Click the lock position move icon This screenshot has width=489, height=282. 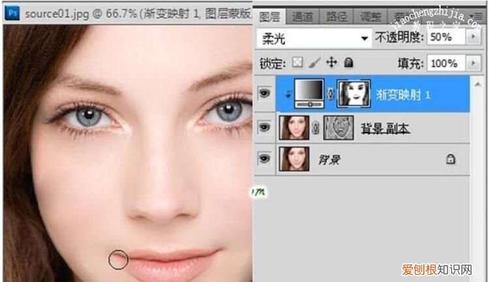coord(331,63)
